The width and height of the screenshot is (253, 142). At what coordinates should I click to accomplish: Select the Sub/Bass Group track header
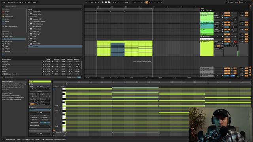coord(207,22)
